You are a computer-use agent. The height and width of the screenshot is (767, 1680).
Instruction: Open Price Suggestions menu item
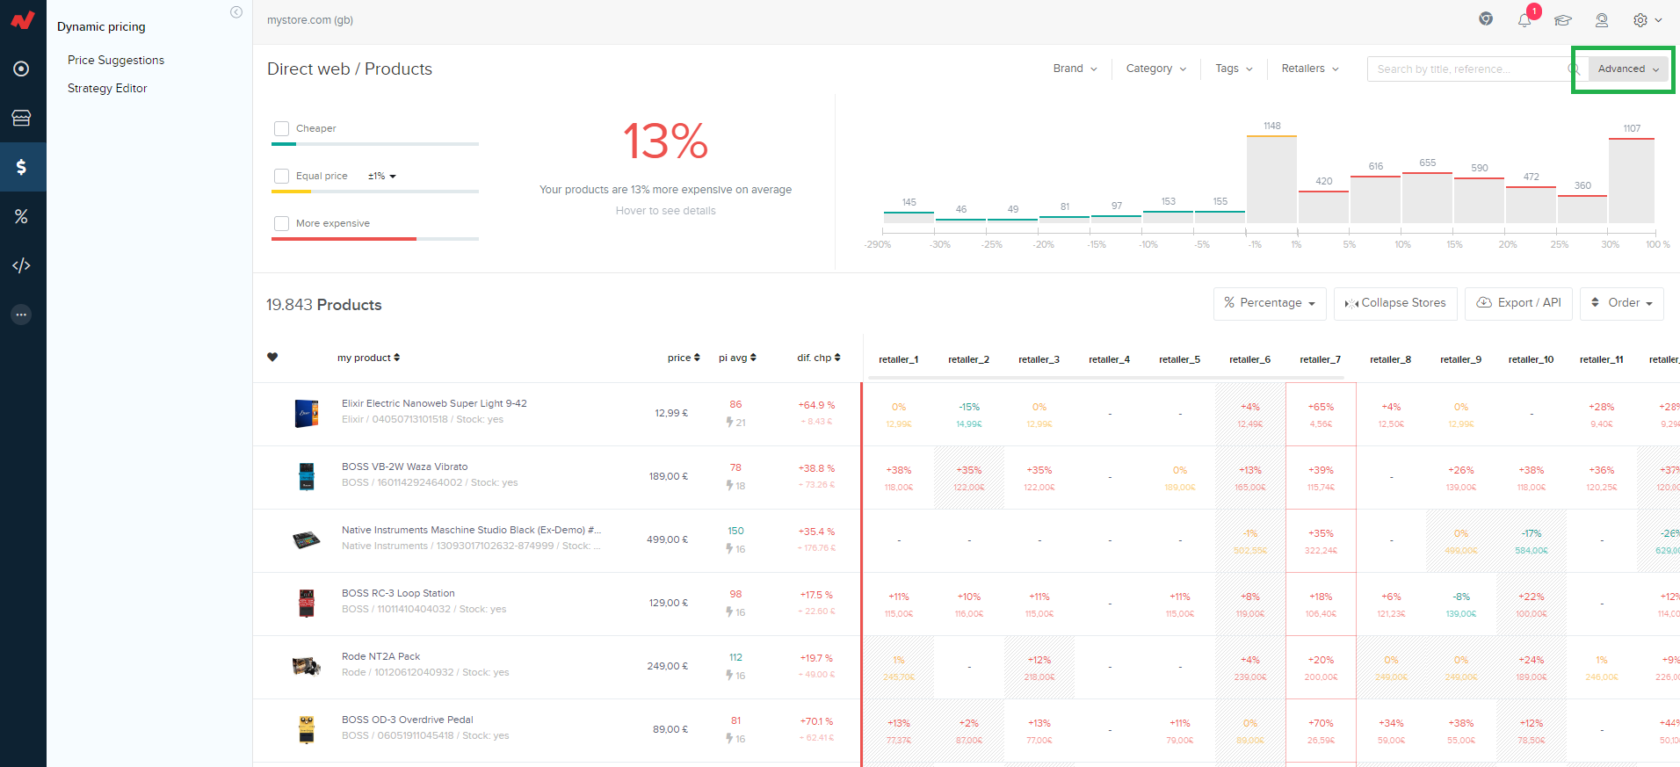pos(116,60)
